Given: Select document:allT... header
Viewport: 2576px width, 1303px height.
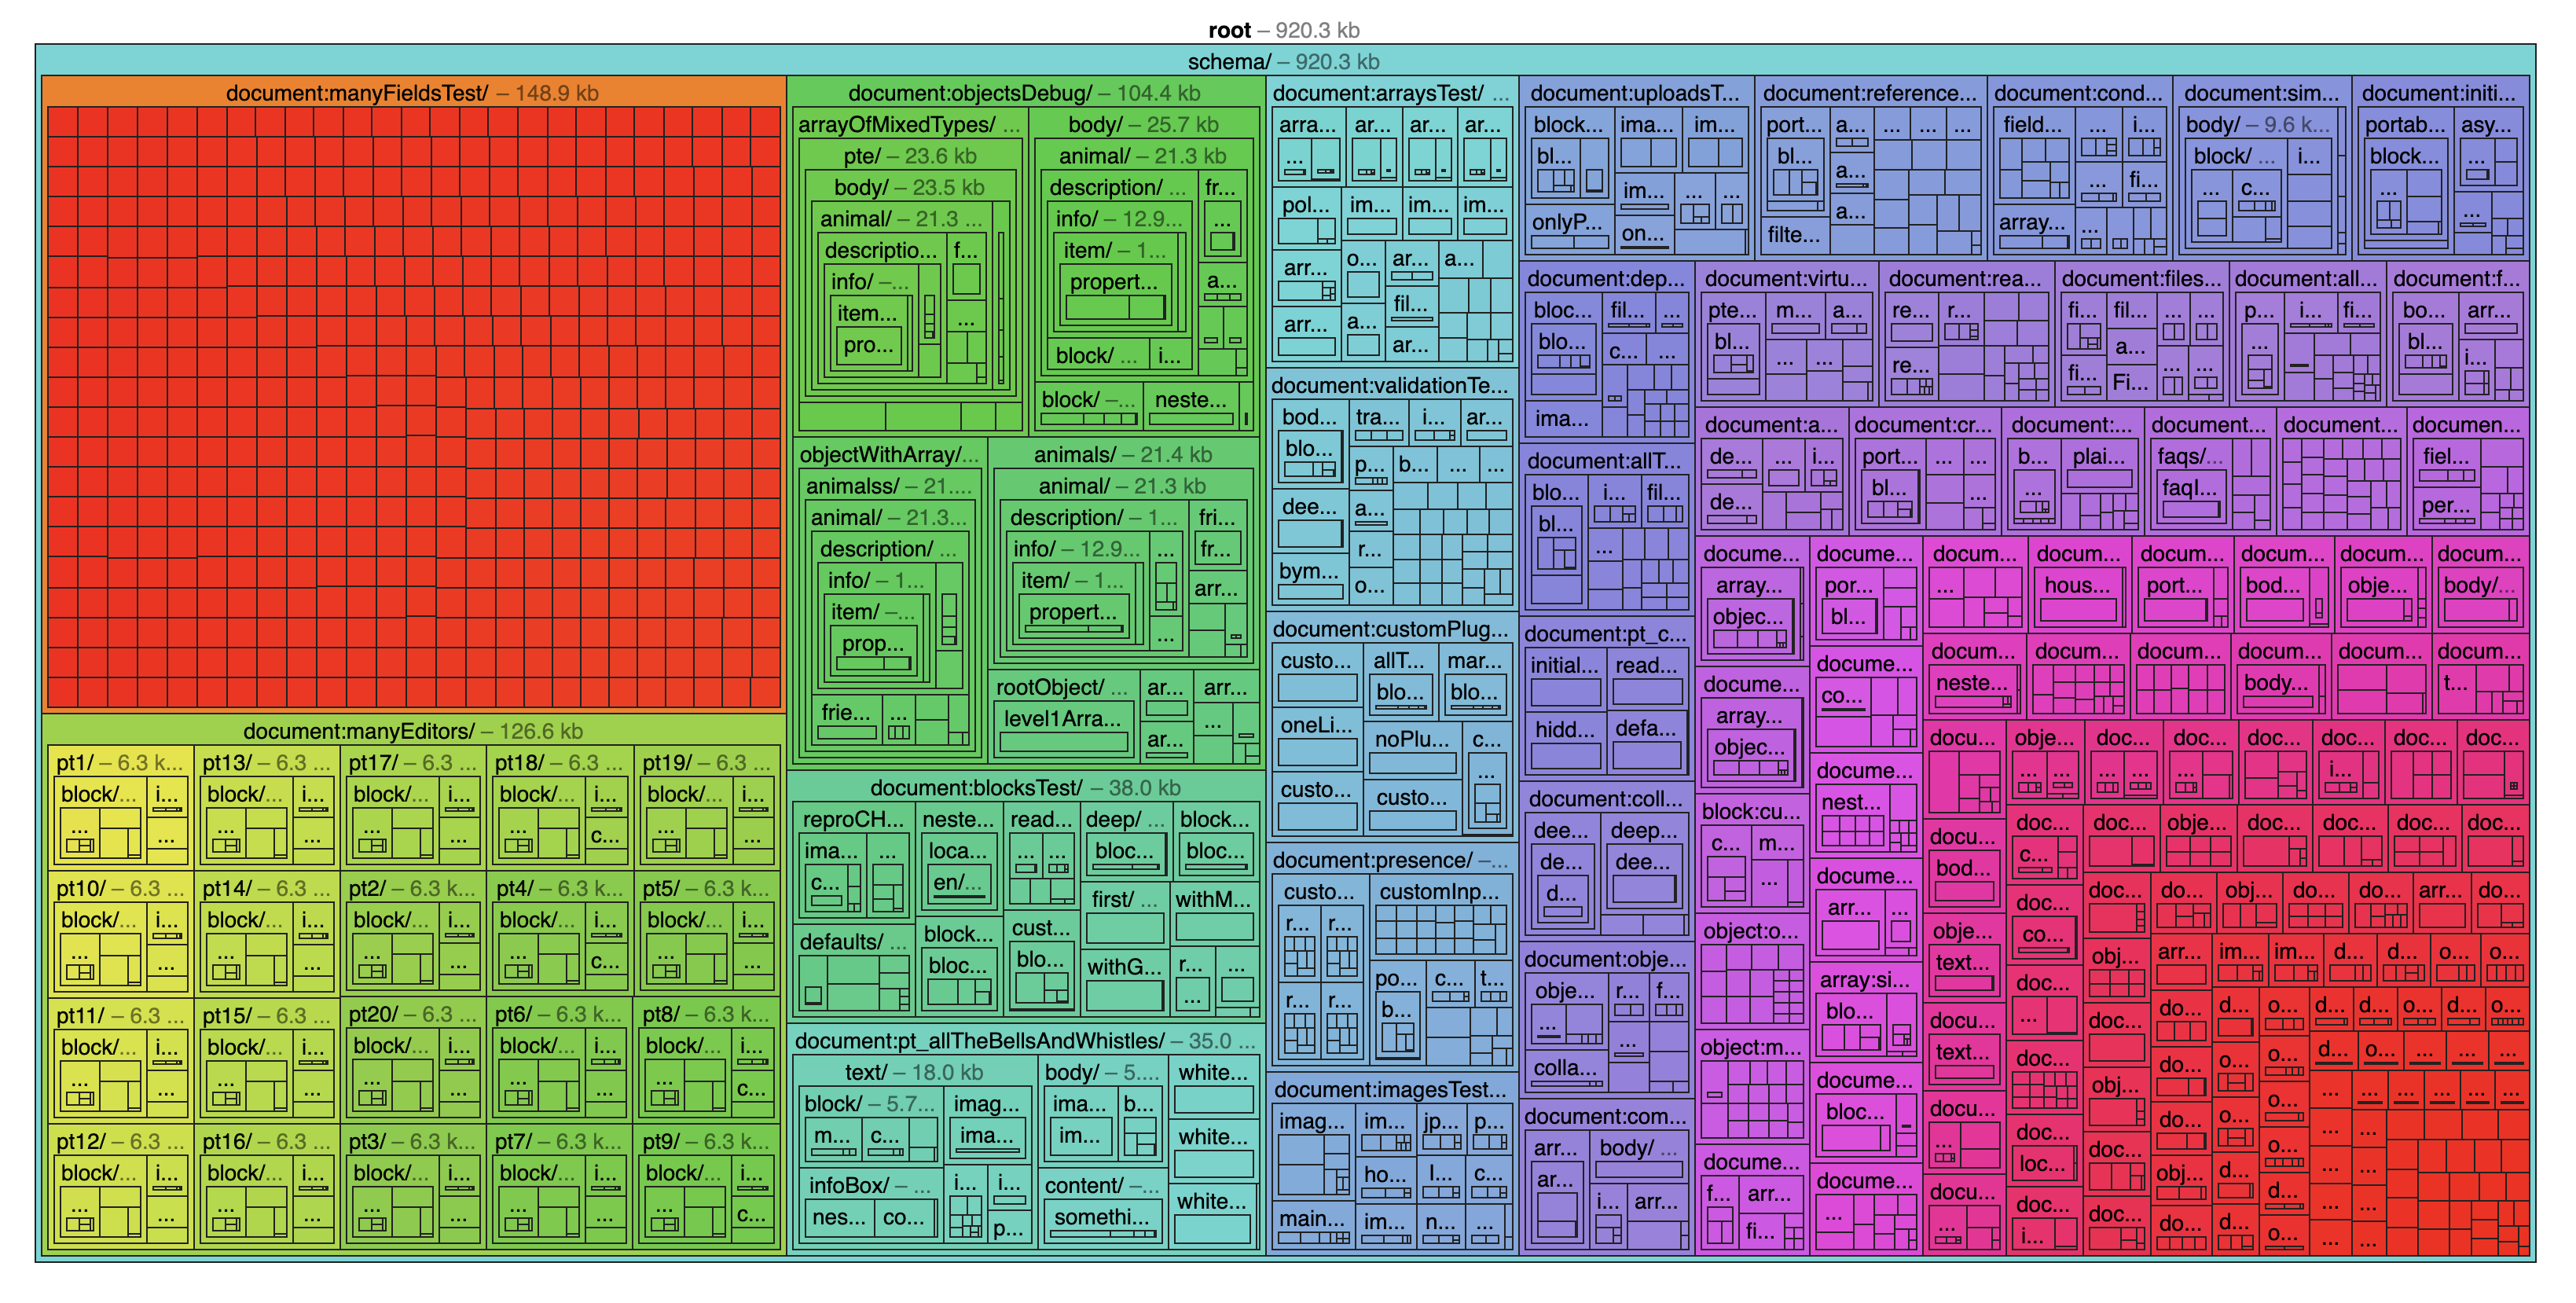Looking at the screenshot, I should (1605, 461).
